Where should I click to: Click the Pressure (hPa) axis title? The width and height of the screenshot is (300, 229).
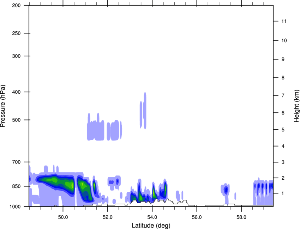(3, 106)
